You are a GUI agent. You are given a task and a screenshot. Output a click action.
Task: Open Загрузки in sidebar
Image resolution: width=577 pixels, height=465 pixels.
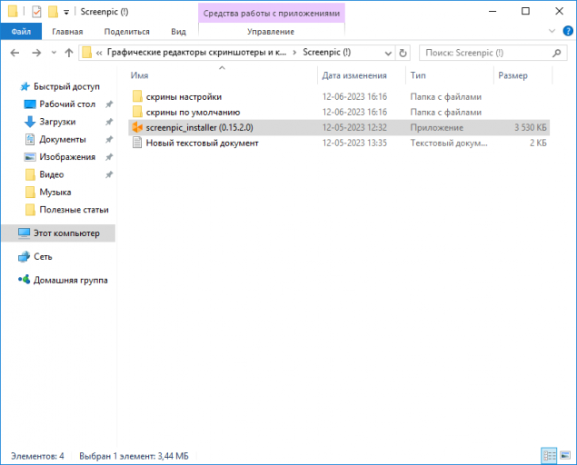coord(57,122)
